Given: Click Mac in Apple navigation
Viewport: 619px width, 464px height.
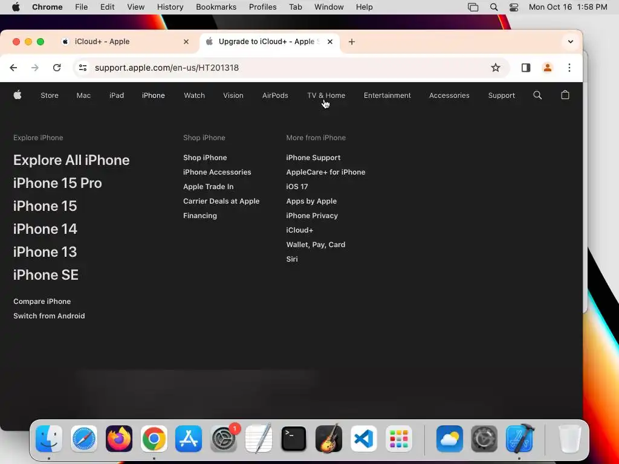Looking at the screenshot, I should coord(83,95).
